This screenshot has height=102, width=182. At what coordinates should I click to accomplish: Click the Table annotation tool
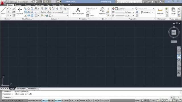tap(90, 16)
